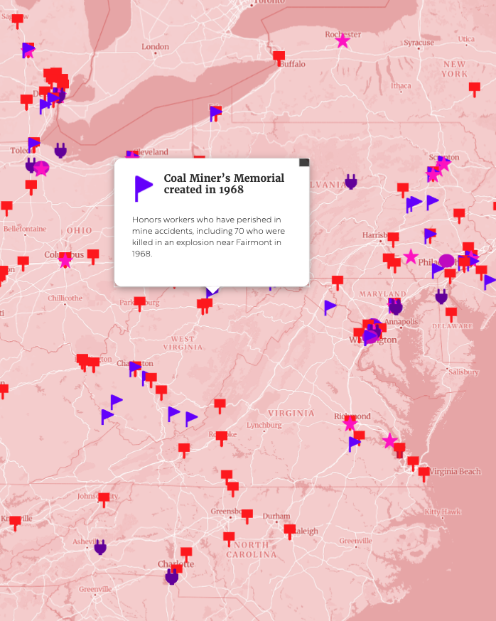Select the purple plug marker east of Toledo
This screenshot has width=496, height=621.
[60, 151]
